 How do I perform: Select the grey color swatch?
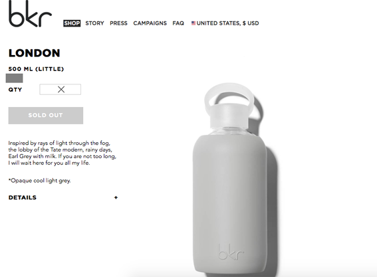14,78
